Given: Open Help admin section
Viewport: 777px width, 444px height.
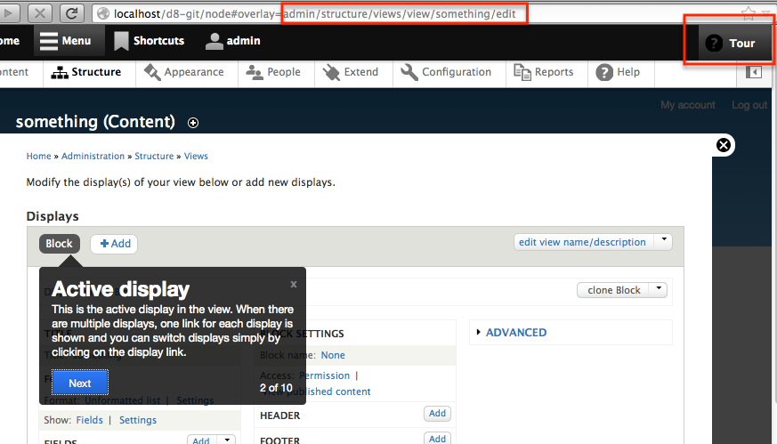Looking at the screenshot, I should click(618, 72).
